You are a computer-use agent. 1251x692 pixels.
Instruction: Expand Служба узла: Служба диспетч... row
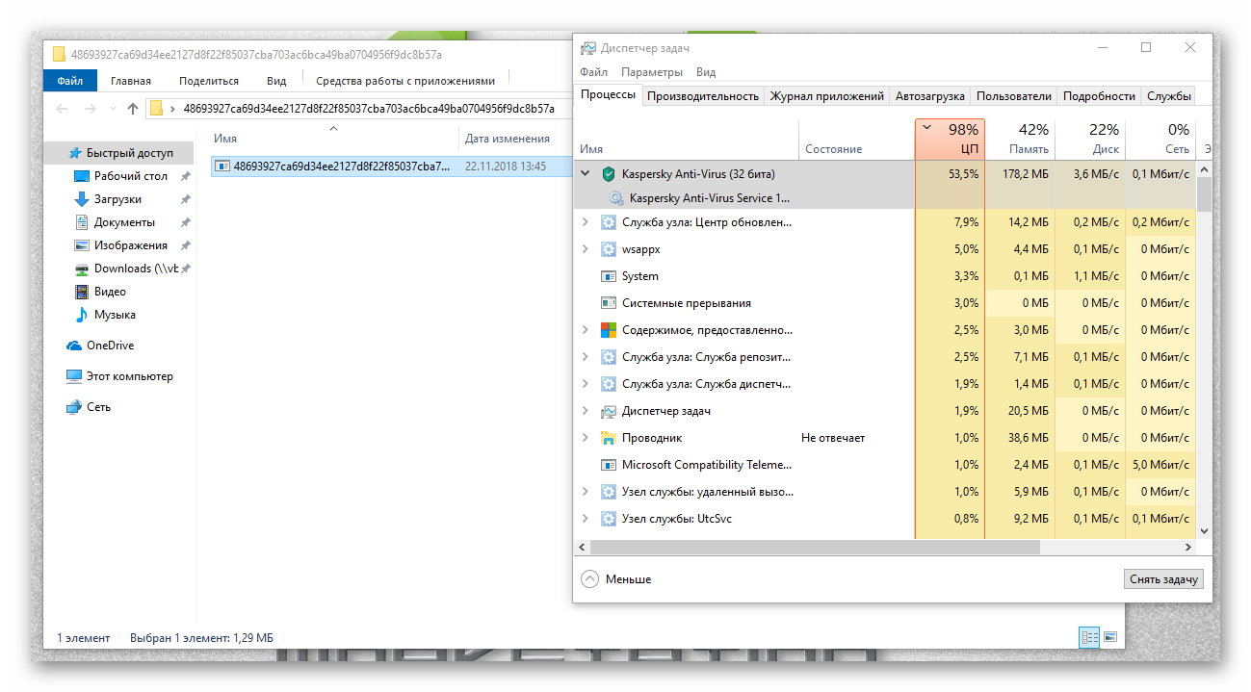586,384
